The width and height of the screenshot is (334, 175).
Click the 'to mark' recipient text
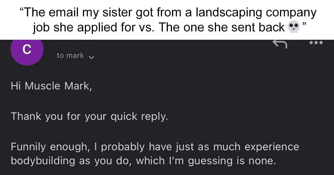[70, 56]
